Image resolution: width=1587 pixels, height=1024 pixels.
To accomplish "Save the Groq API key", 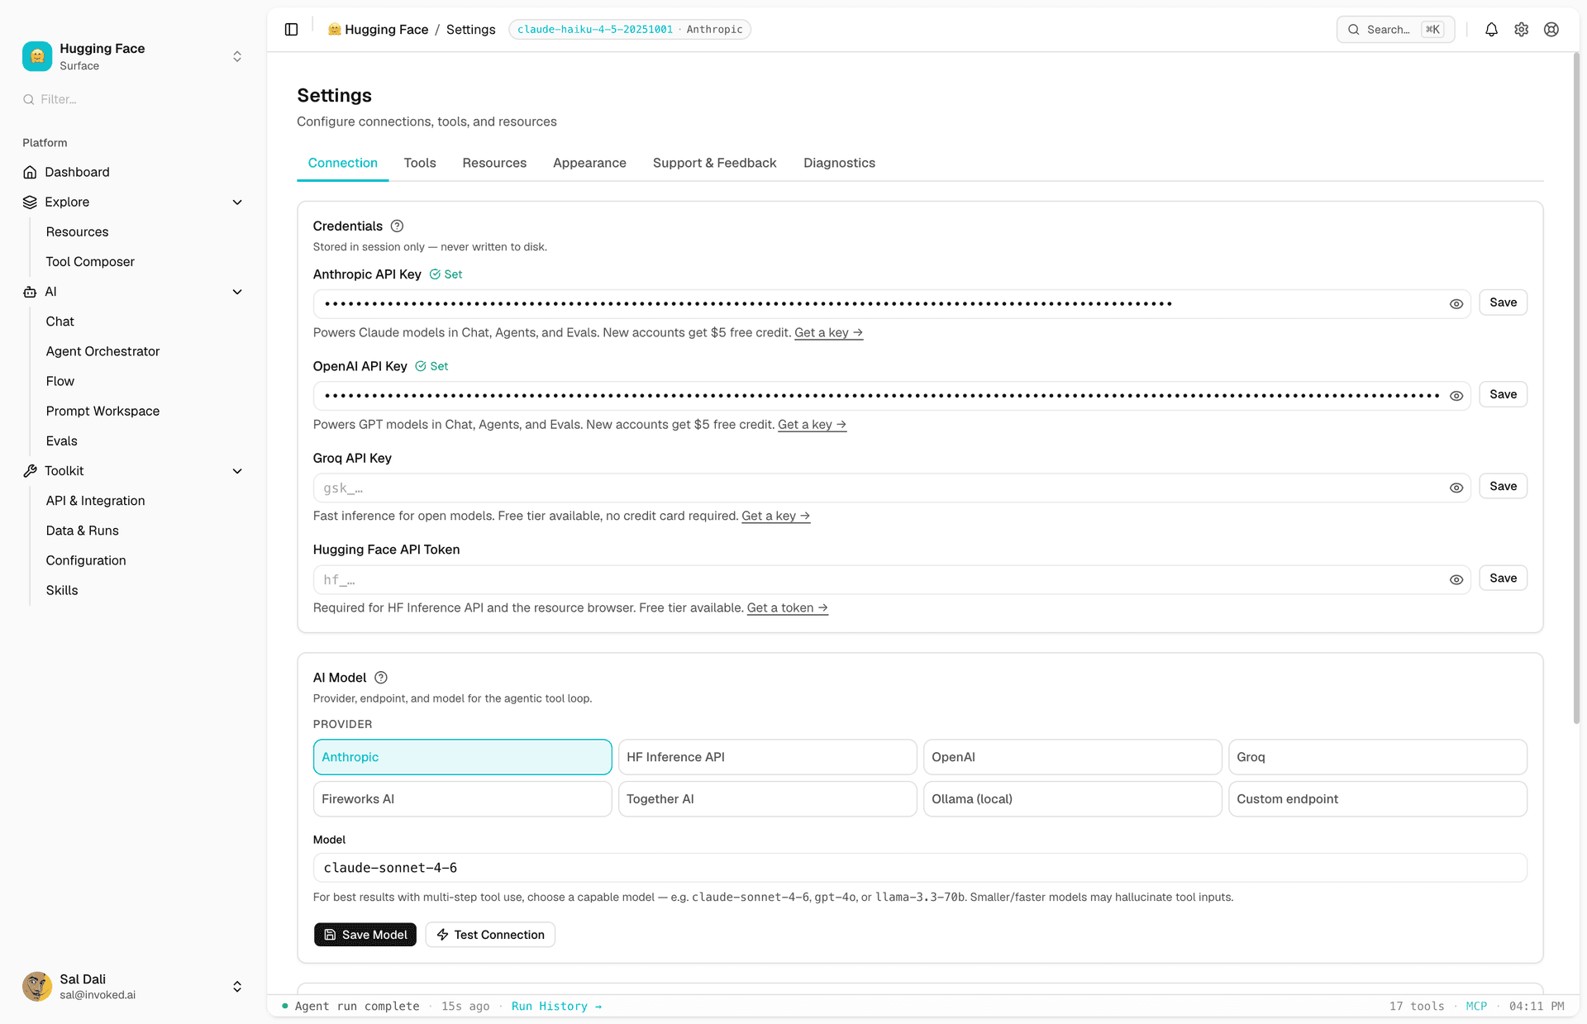I will pos(1503,486).
